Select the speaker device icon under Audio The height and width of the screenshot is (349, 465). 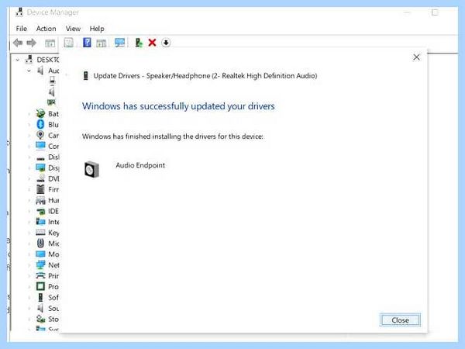click(52, 92)
